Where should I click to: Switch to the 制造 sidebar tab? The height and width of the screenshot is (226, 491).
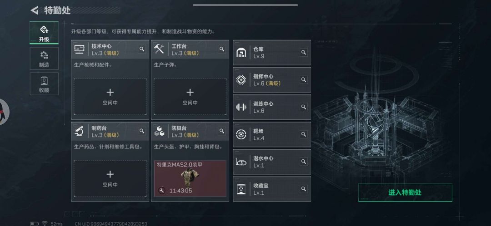click(x=44, y=59)
